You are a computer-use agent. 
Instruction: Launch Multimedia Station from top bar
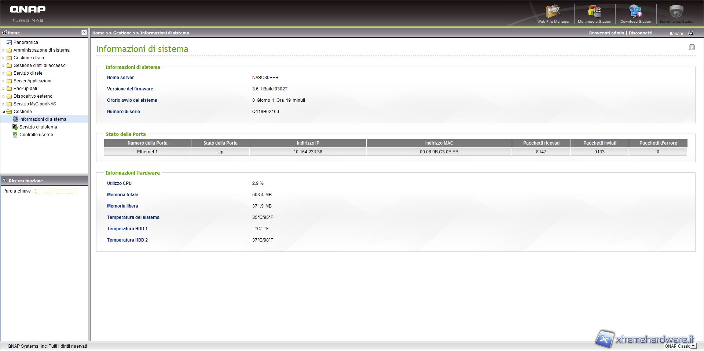(594, 12)
